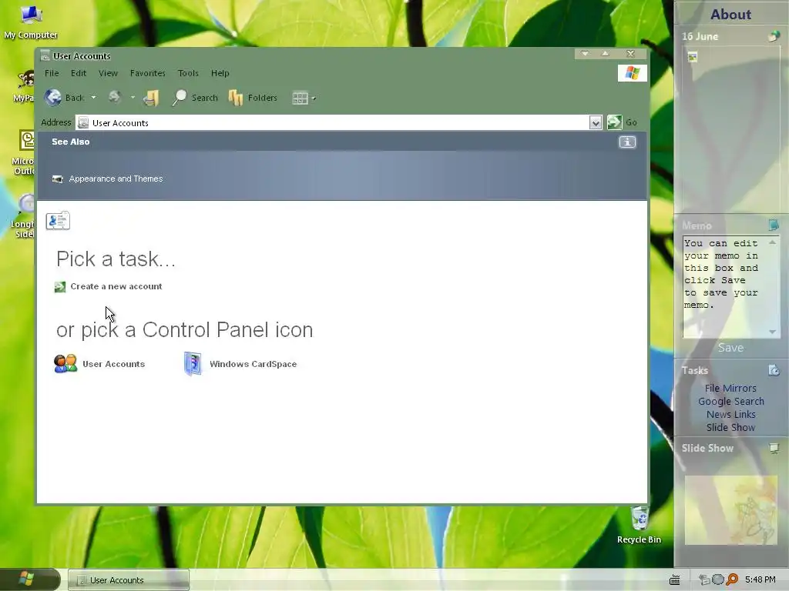Expand the Views dropdown arrow
This screenshot has width=789, height=591.
point(314,98)
